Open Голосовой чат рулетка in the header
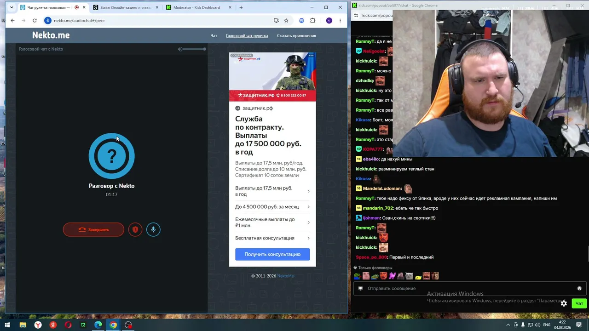589x331 pixels. pos(247,35)
